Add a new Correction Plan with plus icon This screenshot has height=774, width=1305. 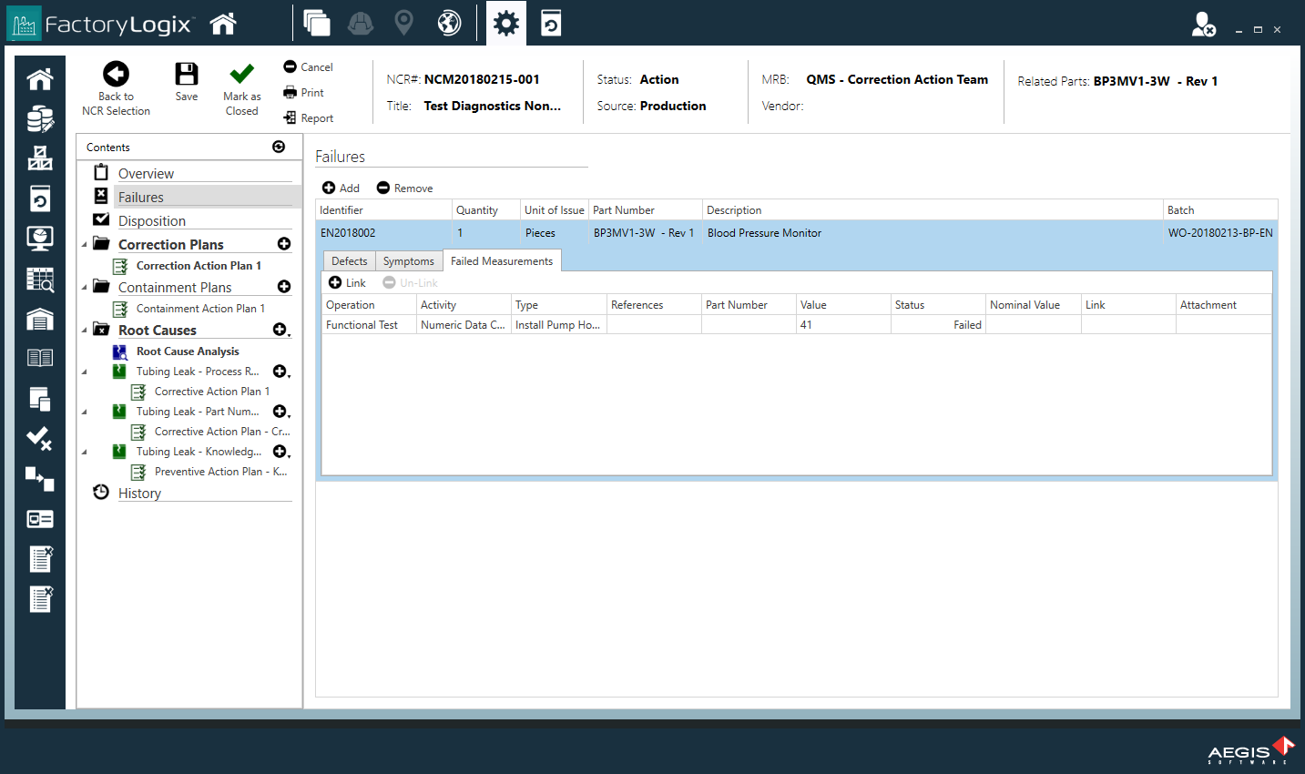[284, 244]
